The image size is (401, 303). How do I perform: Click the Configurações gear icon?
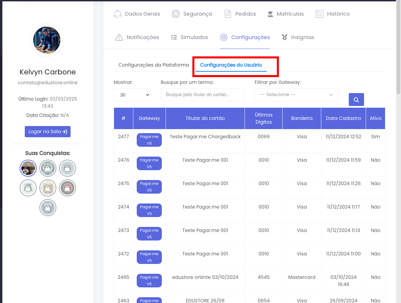(x=224, y=37)
